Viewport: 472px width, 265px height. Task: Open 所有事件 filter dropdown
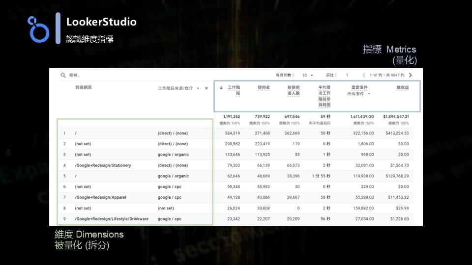(x=359, y=94)
